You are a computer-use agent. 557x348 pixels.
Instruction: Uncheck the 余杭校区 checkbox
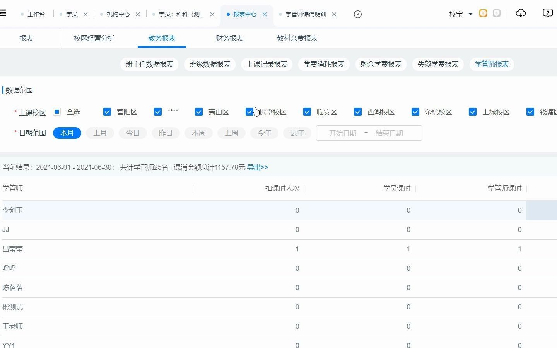(x=415, y=112)
